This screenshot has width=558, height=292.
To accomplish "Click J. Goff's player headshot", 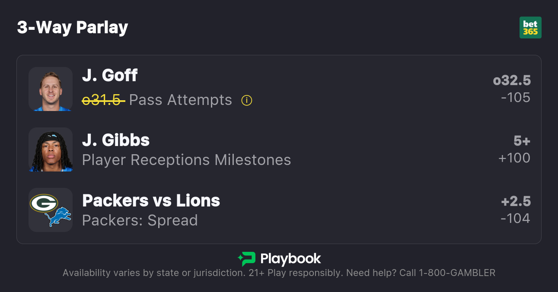I will [51, 89].
